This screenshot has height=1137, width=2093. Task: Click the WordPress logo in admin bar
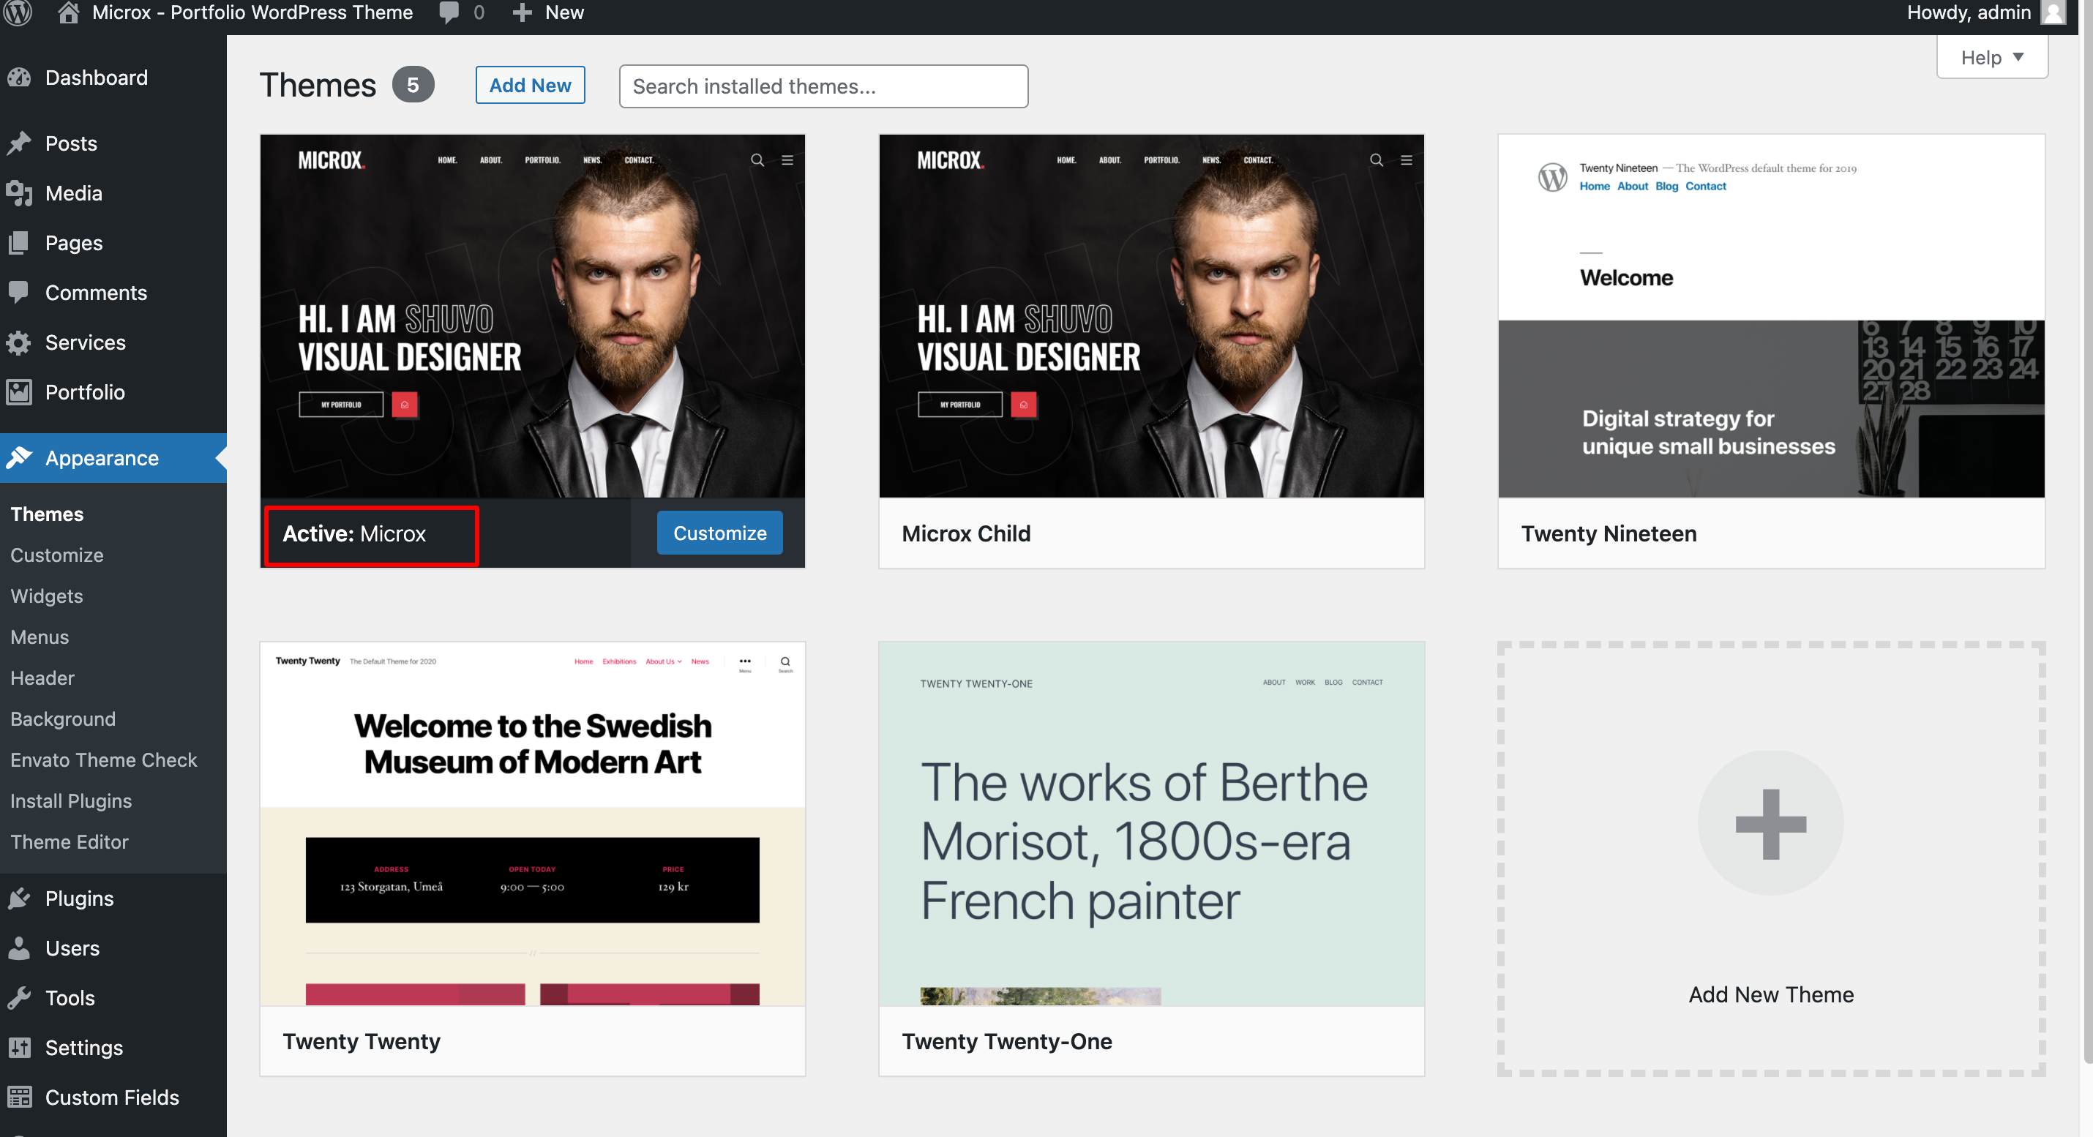(18, 13)
